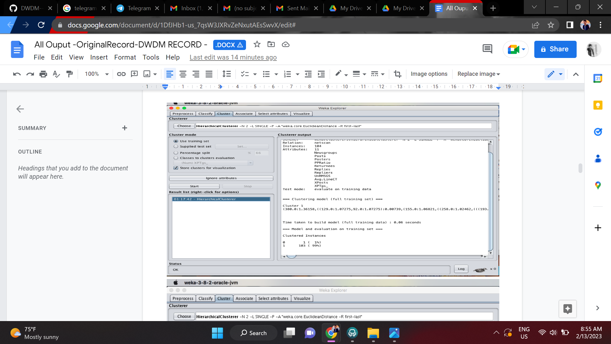
Task: Expand bulleted list options dropdown arrow
Action: click(276, 74)
